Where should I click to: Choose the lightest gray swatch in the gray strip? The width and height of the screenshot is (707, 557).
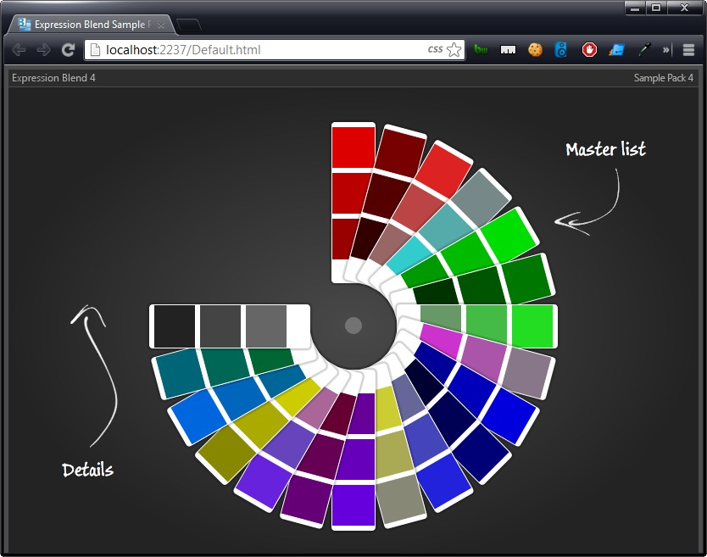point(266,326)
